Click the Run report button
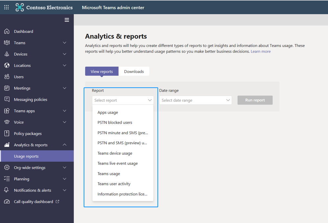Screen dimensions: 328x223 coord(255,100)
